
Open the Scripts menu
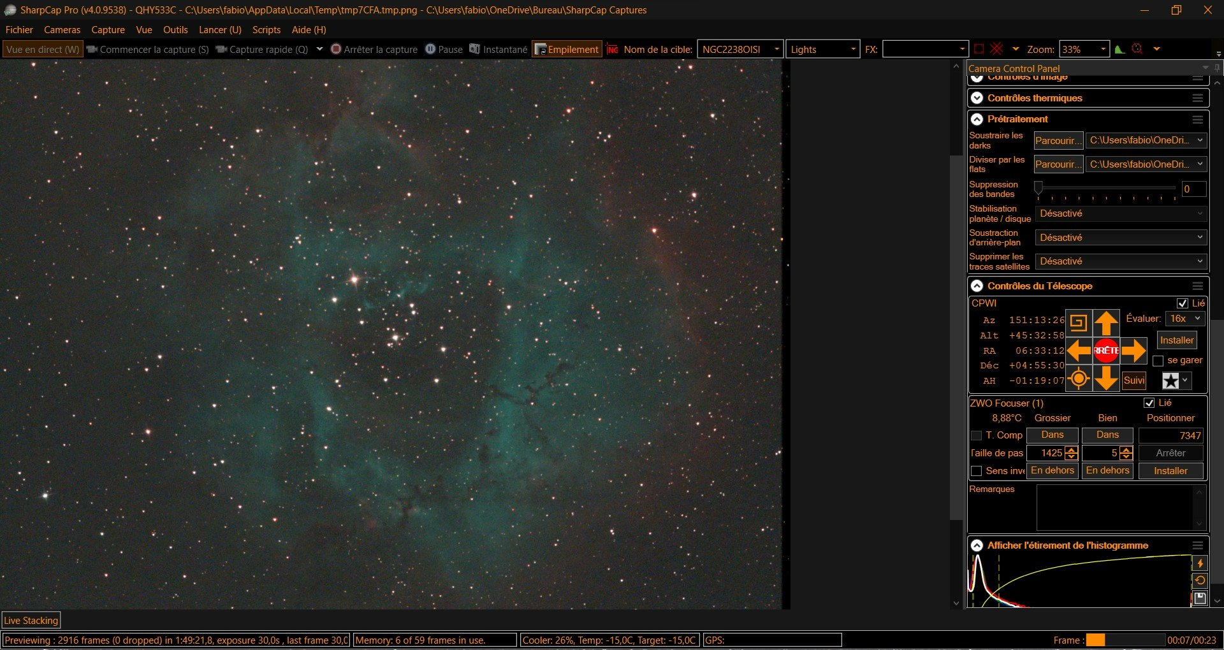click(x=266, y=30)
